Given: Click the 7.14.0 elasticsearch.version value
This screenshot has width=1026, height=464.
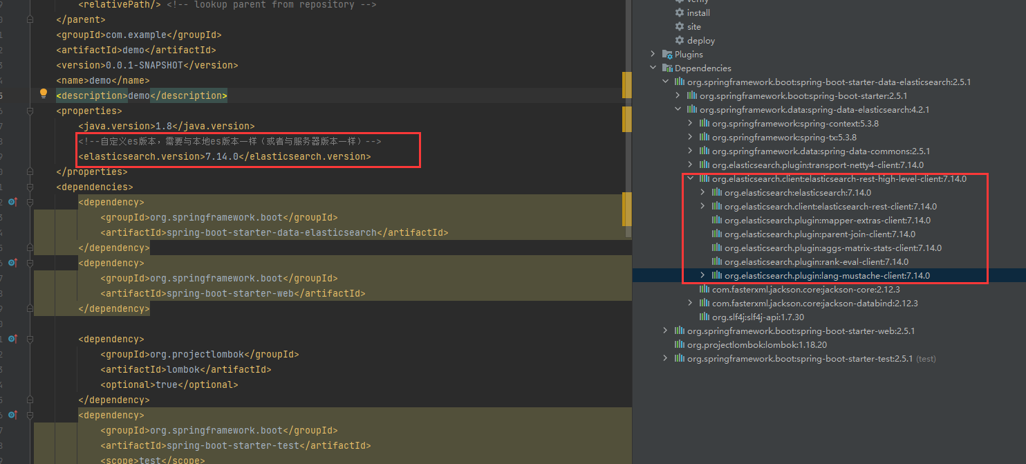Looking at the screenshot, I should pyautogui.click(x=222, y=156).
